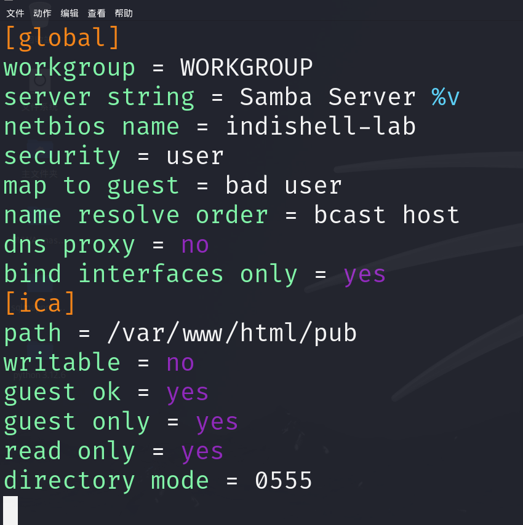This screenshot has width=523, height=525.
Task: Click the terminal block cursor
Action: tap(10, 510)
